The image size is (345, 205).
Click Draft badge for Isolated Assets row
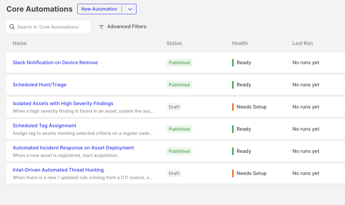pyautogui.click(x=174, y=107)
